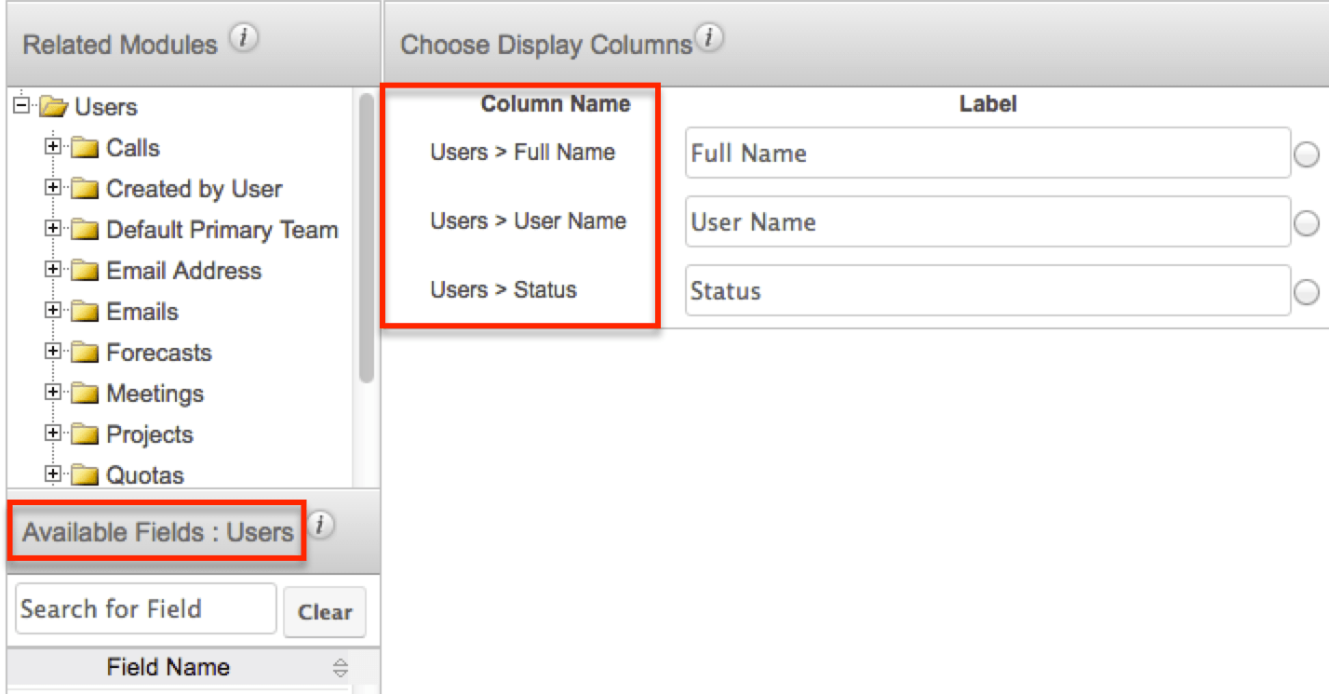Click the Quotas folder icon
The height and width of the screenshot is (694, 1329).
tap(85, 474)
